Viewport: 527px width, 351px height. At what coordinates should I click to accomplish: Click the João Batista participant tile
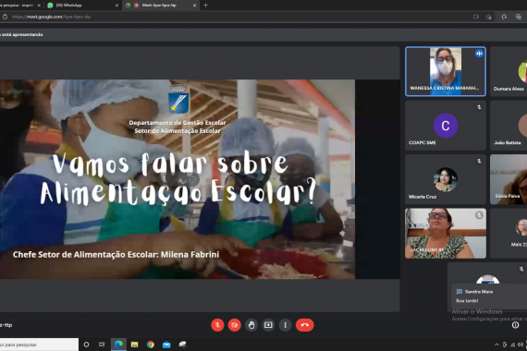click(509, 126)
